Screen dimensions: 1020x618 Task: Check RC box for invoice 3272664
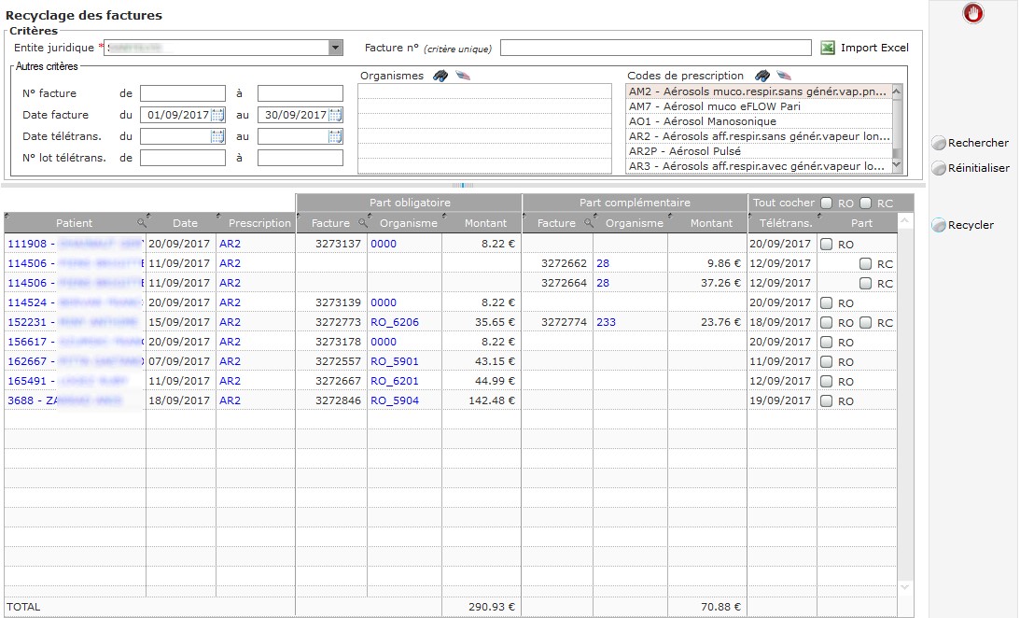point(865,283)
